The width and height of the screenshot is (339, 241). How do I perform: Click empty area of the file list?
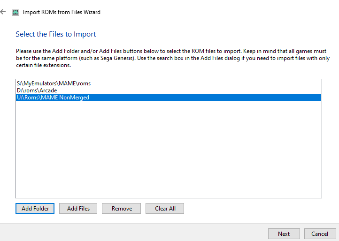(x=169, y=149)
